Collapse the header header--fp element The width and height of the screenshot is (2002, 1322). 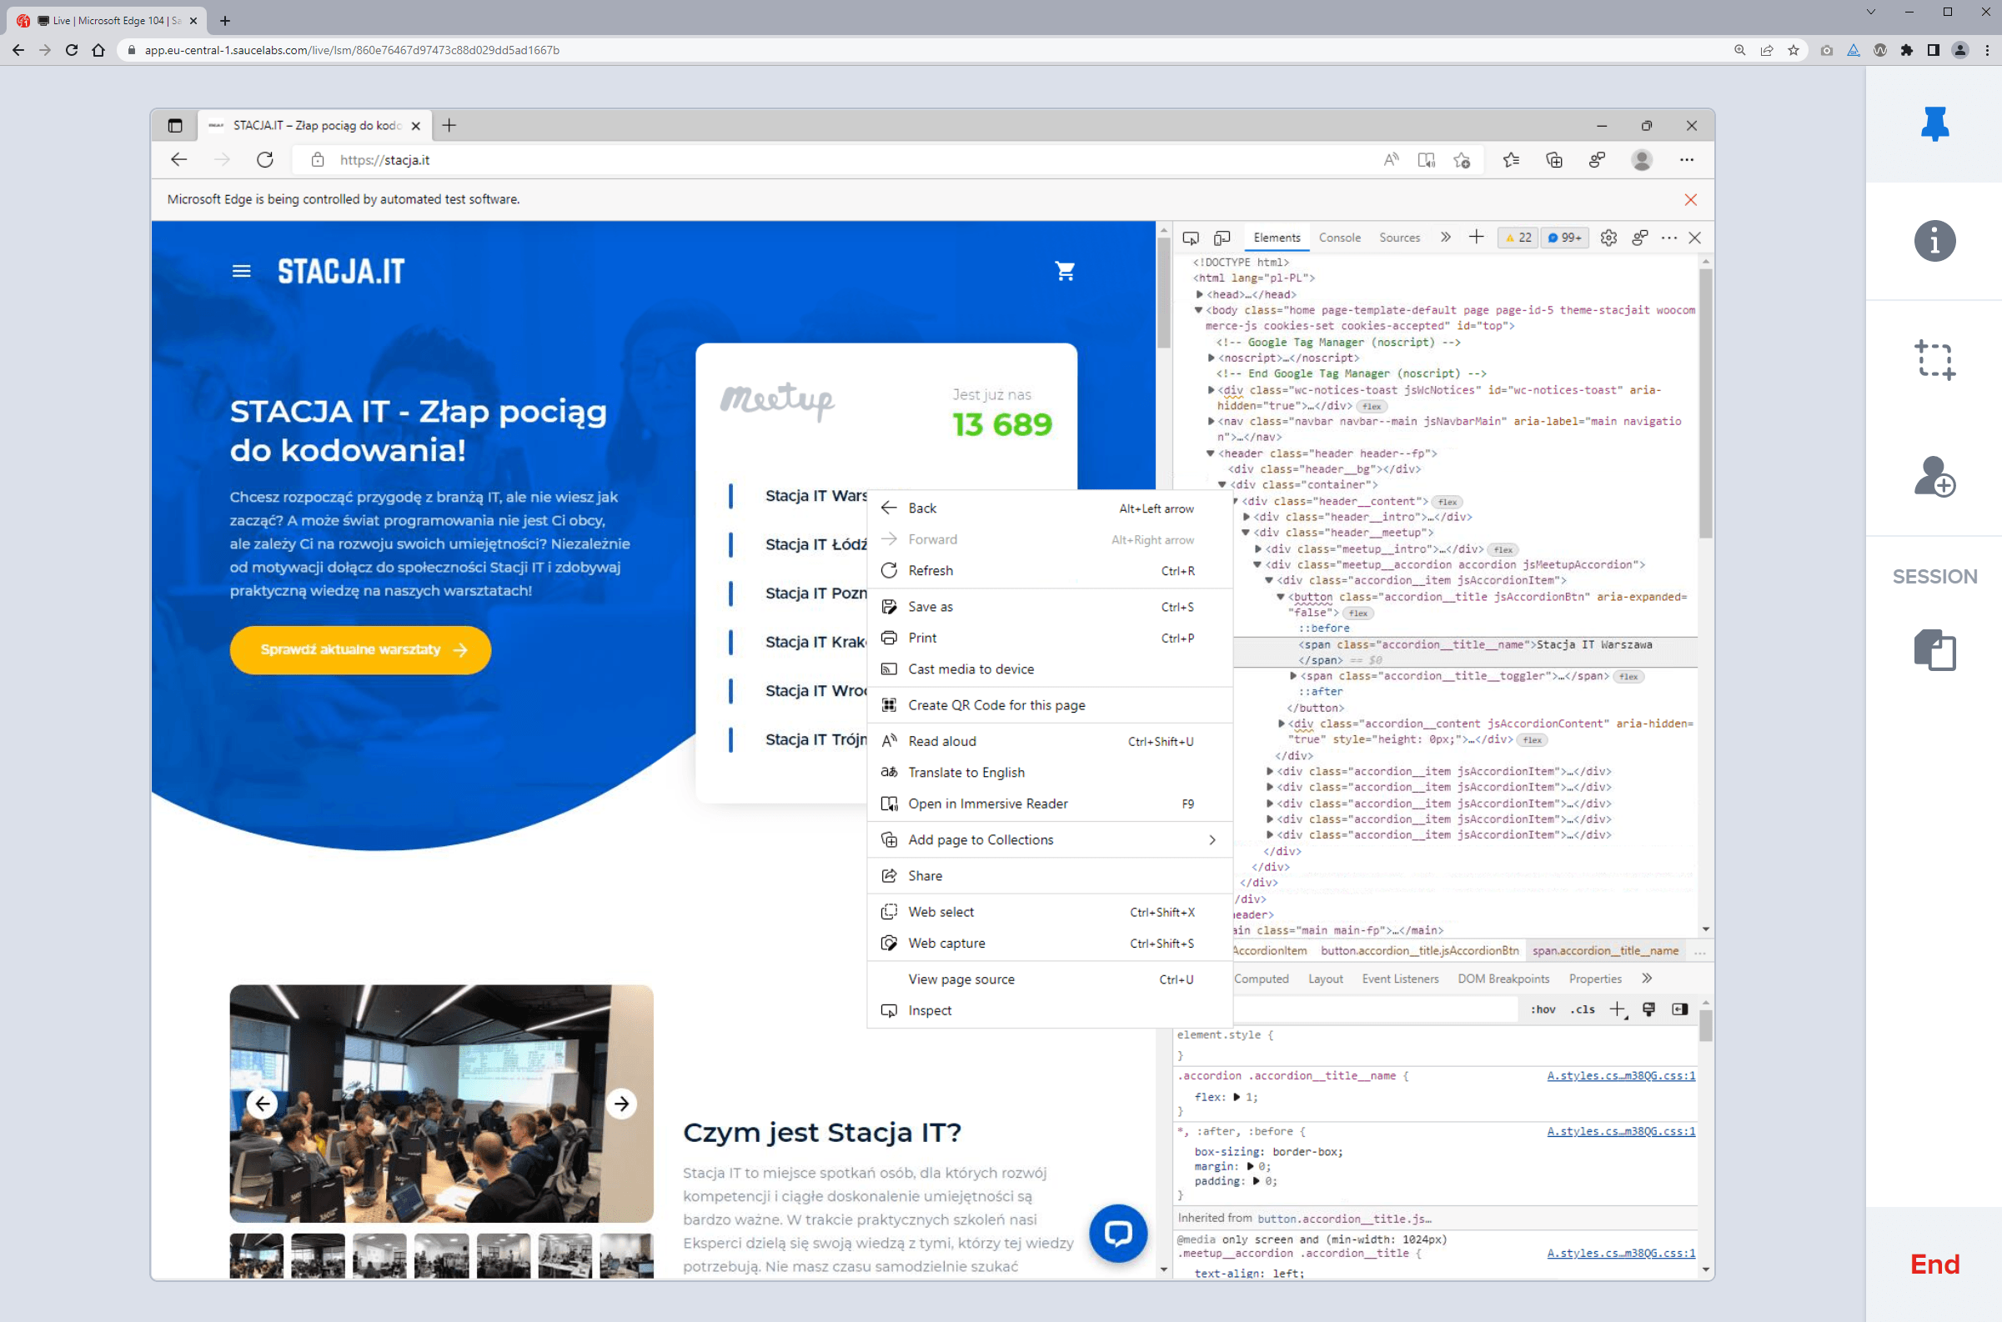tap(1211, 453)
